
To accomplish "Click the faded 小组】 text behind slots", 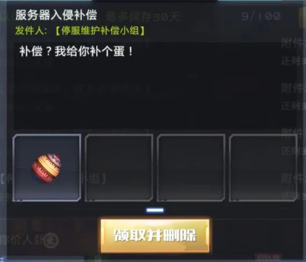I will 94,178.
